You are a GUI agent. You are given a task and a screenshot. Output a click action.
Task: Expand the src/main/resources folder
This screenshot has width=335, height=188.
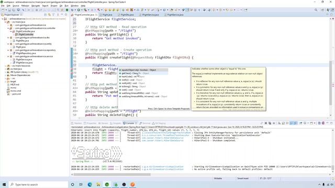5,66
